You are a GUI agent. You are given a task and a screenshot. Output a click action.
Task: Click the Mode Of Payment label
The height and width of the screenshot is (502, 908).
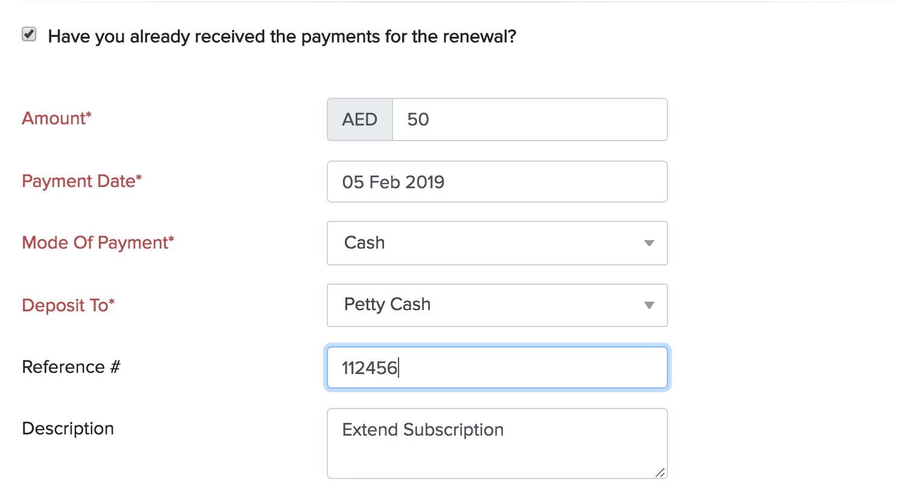tap(98, 243)
